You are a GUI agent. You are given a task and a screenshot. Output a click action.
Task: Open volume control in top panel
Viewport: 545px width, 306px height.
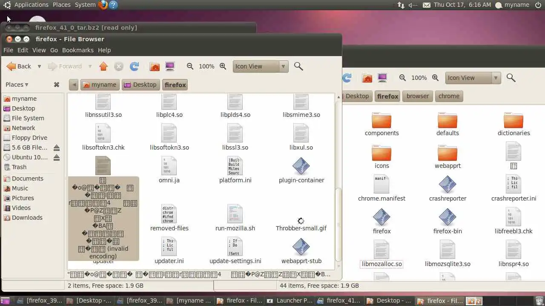coord(413,5)
